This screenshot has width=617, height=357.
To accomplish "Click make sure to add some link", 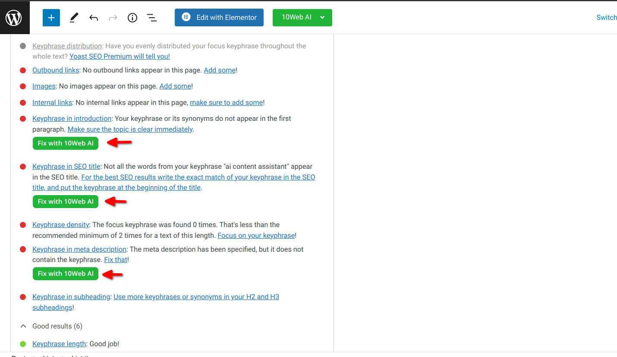I will [x=226, y=102].
